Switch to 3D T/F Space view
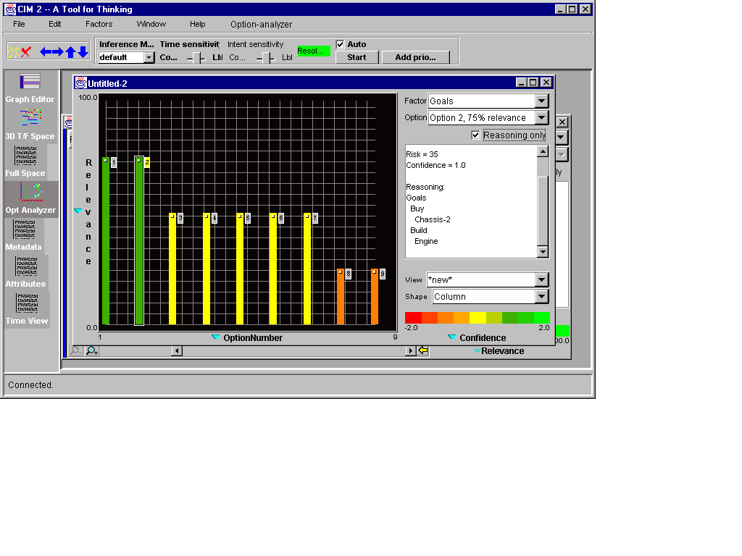This screenshot has height=556, width=742. point(30,125)
